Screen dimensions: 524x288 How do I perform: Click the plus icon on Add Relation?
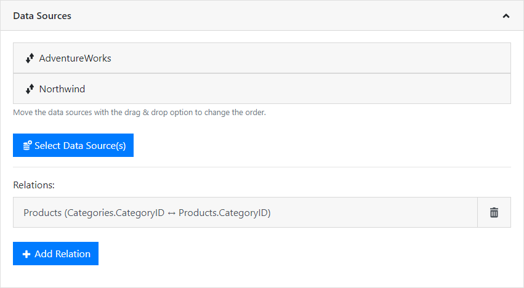[x=26, y=254]
